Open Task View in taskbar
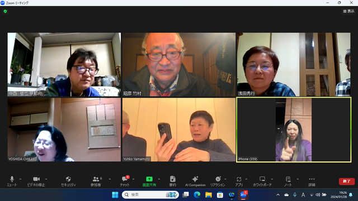Screen dimensions: 358x201 [186, 195]
